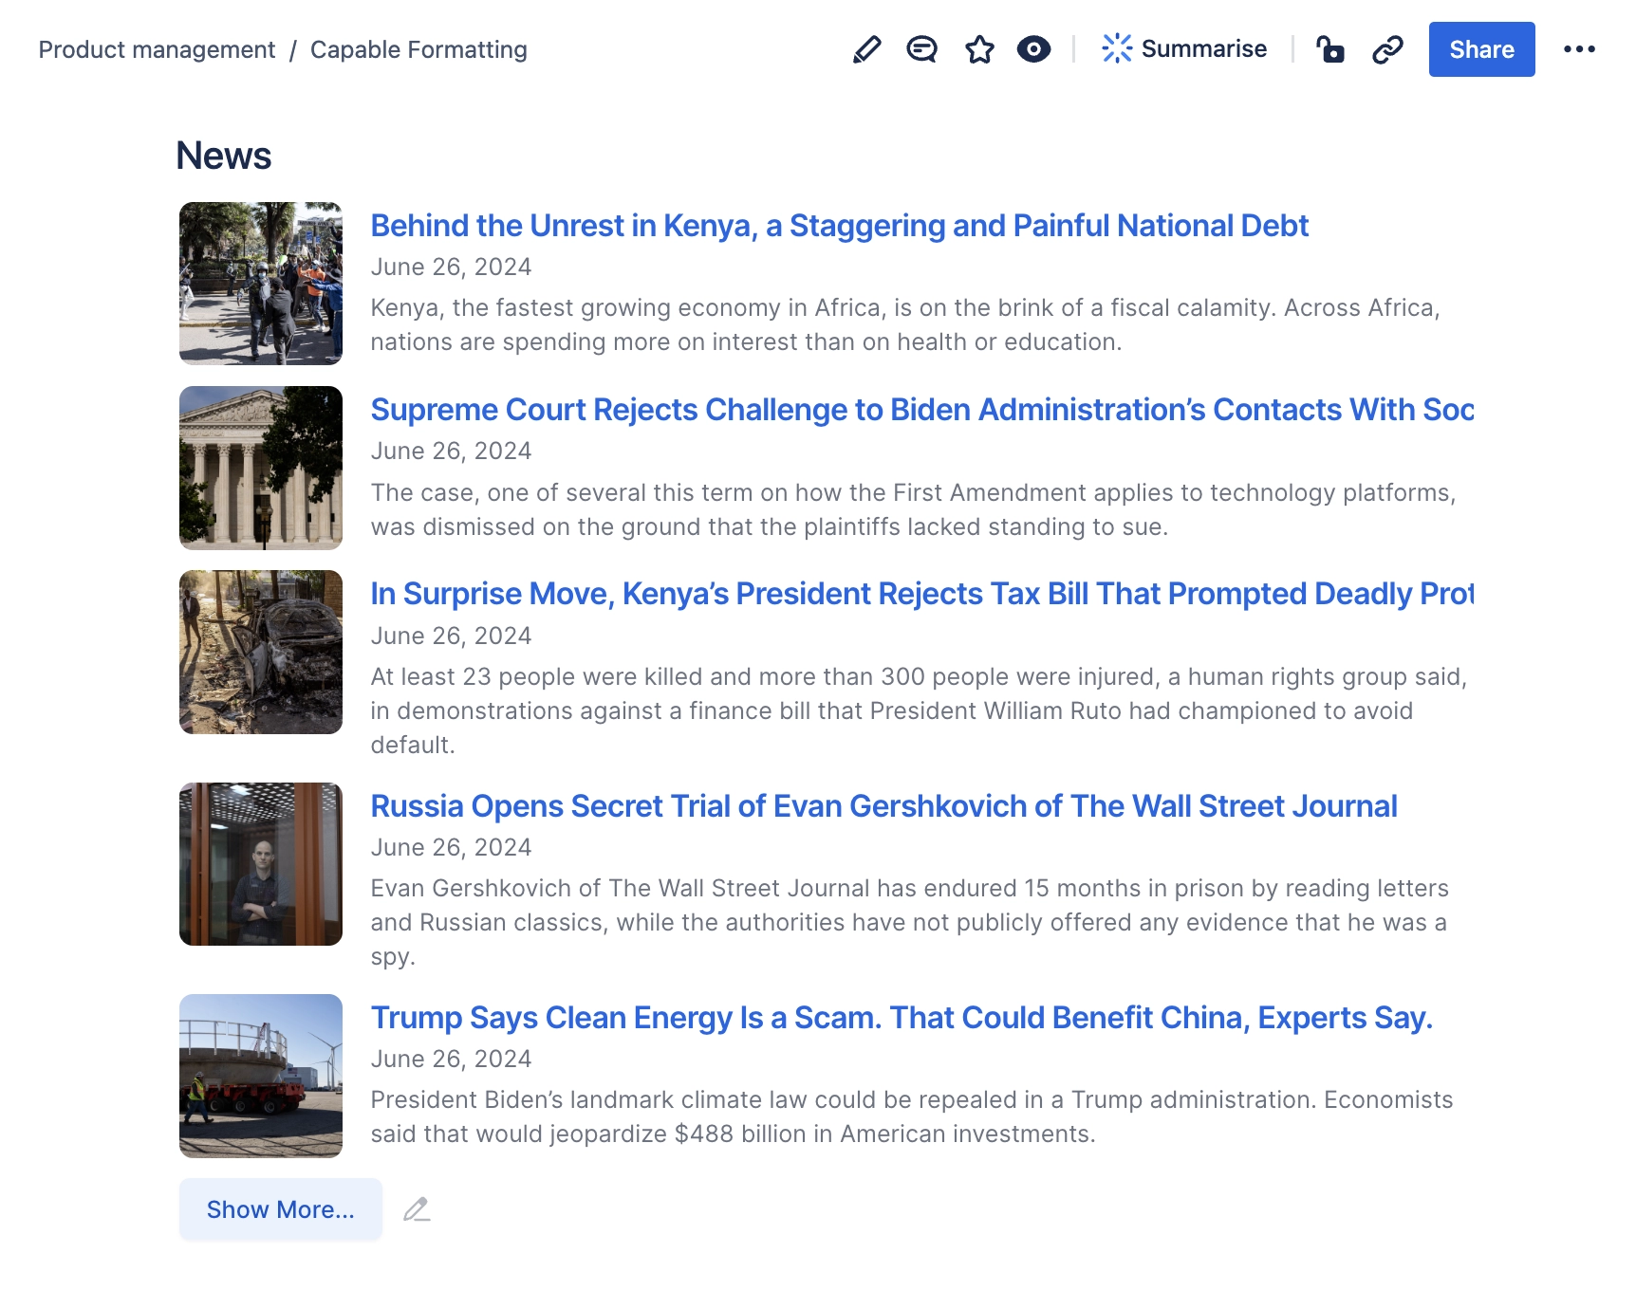The height and width of the screenshot is (1309, 1636).
Task: Read the Evan Gershkovich secret trial article
Action: pos(883,806)
